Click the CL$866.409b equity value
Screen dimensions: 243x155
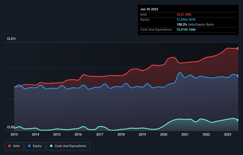point(186,19)
